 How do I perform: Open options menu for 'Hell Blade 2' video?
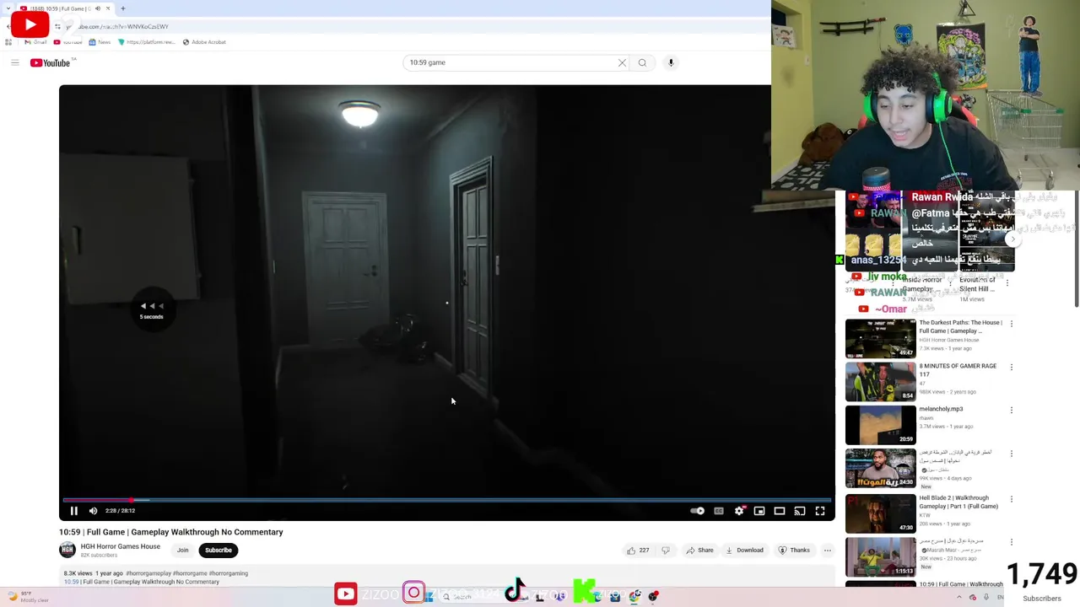point(1012,499)
